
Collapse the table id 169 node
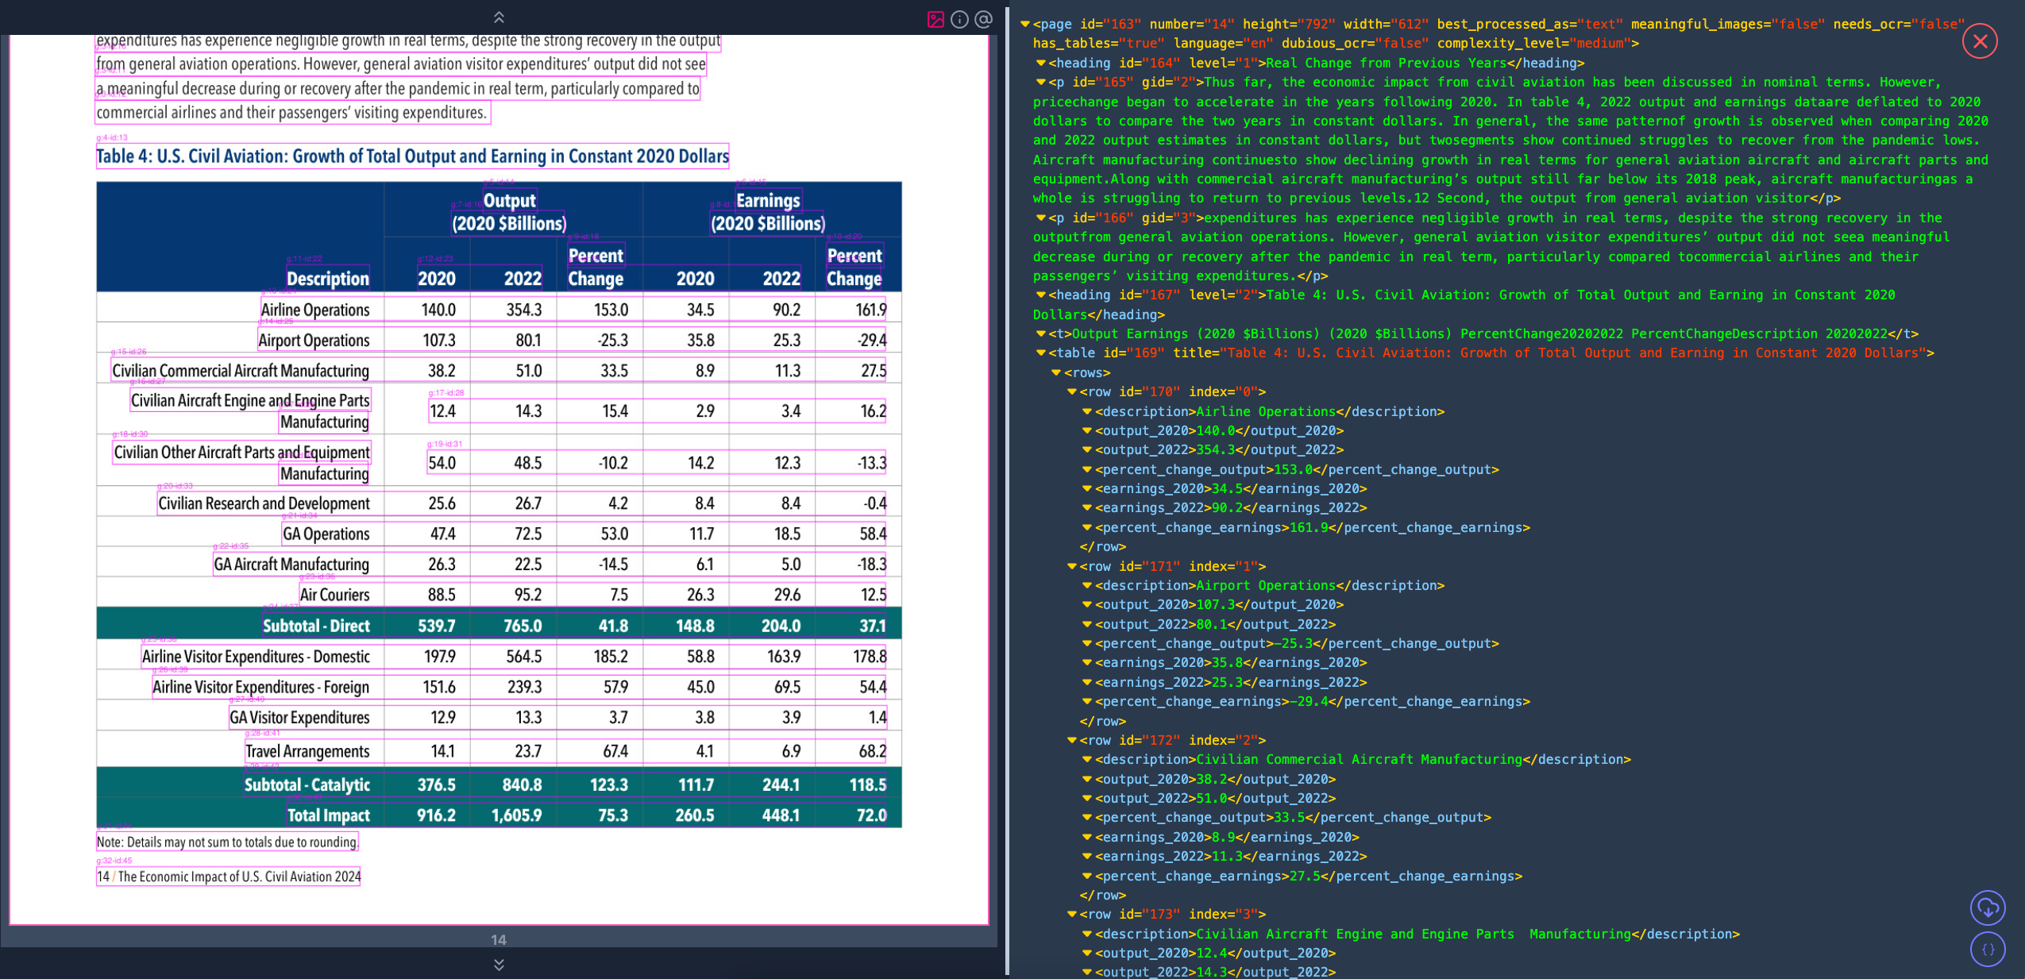[x=1040, y=353]
